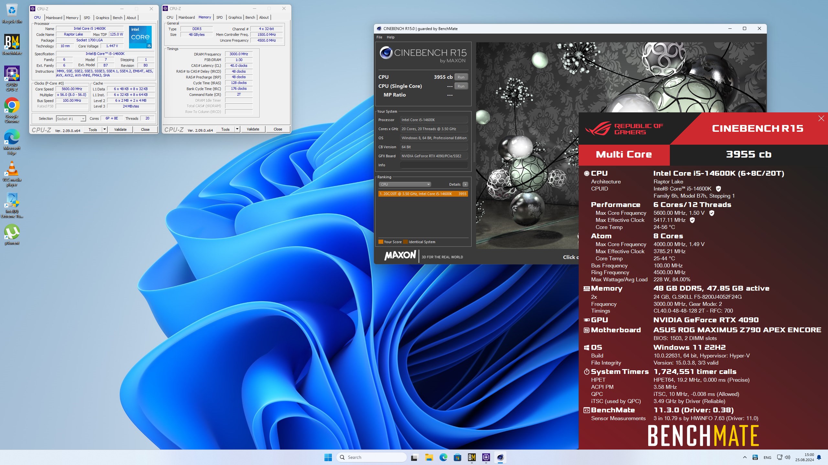Switch to Cinebench in the taskbar
828x465 pixels.
(x=500, y=457)
